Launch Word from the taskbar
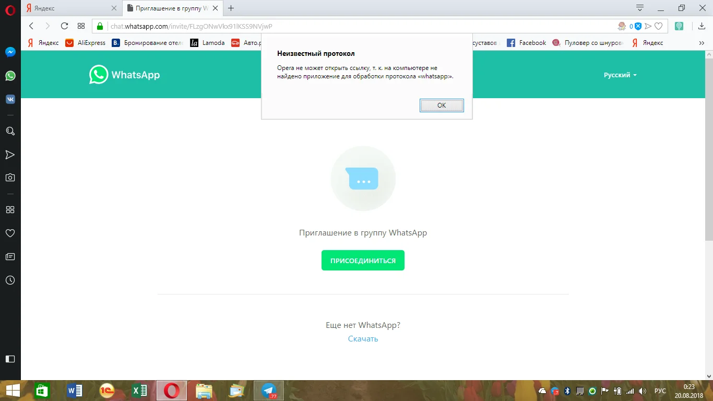The height and width of the screenshot is (401, 713). [75, 391]
